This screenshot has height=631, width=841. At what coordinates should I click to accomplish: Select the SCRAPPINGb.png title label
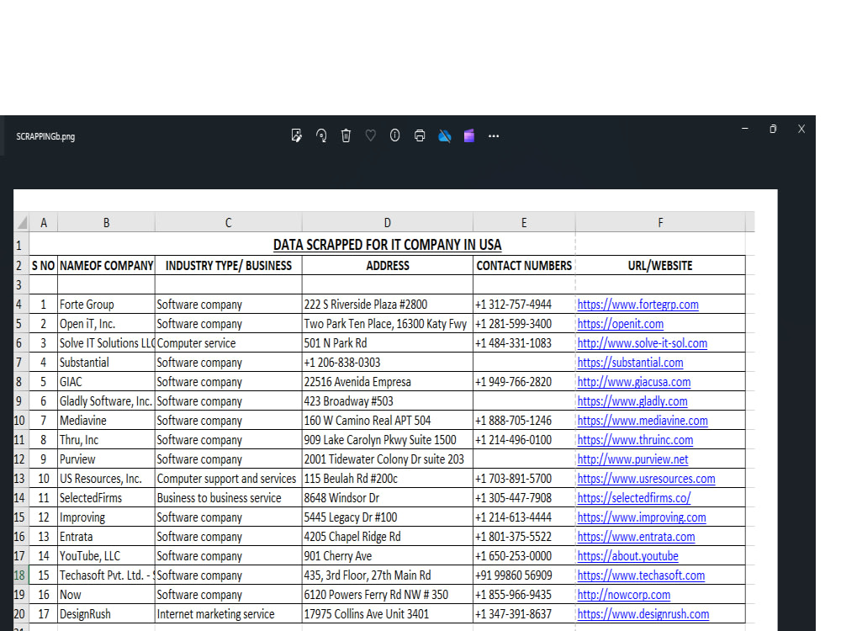pyautogui.click(x=45, y=135)
